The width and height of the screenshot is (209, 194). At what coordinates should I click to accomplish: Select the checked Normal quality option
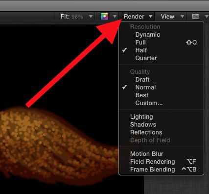click(x=161, y=87)
